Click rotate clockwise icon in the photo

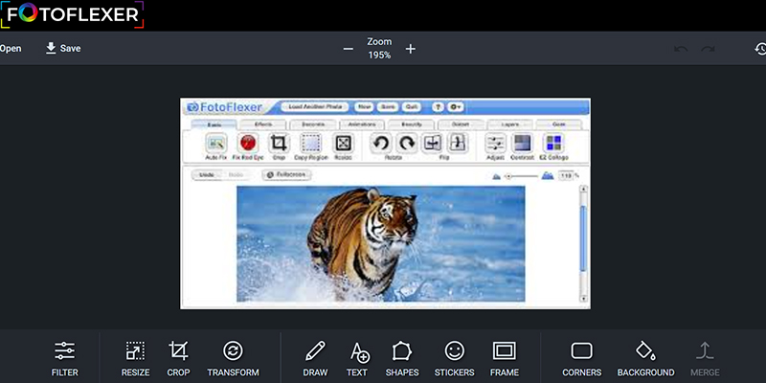point(406,143)
